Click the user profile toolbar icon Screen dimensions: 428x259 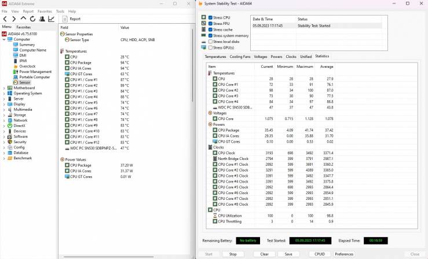coord(42,19)
